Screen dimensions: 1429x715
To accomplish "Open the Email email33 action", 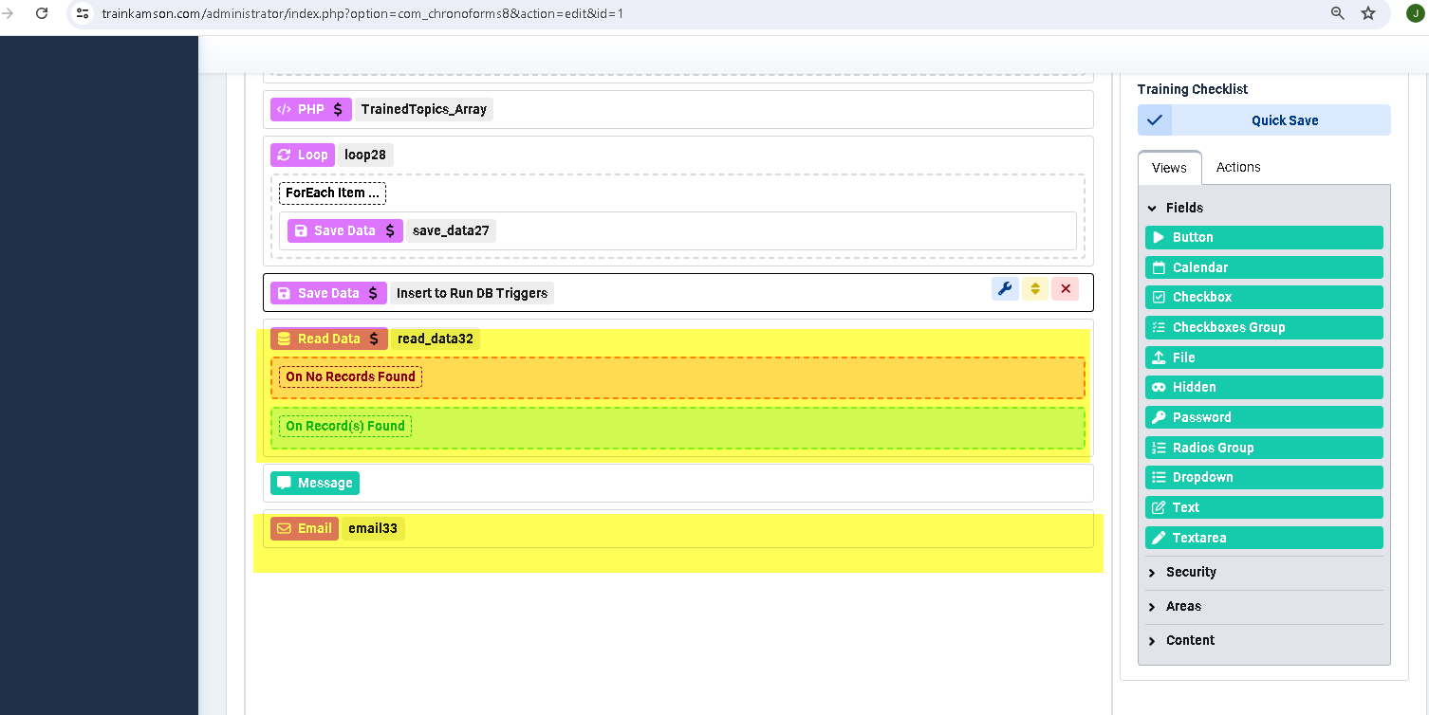I will click(x=305, y=528).
